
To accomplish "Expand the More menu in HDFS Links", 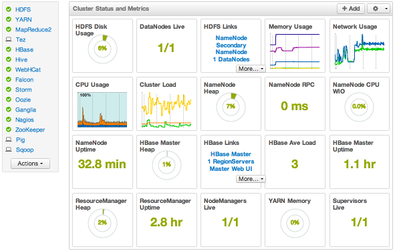I will (251, 69).
